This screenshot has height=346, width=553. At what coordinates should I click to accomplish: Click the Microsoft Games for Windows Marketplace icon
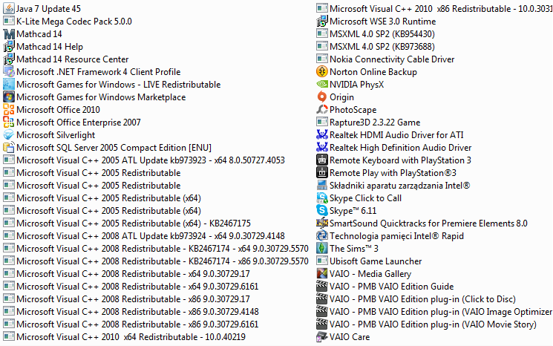pos(8,97)
